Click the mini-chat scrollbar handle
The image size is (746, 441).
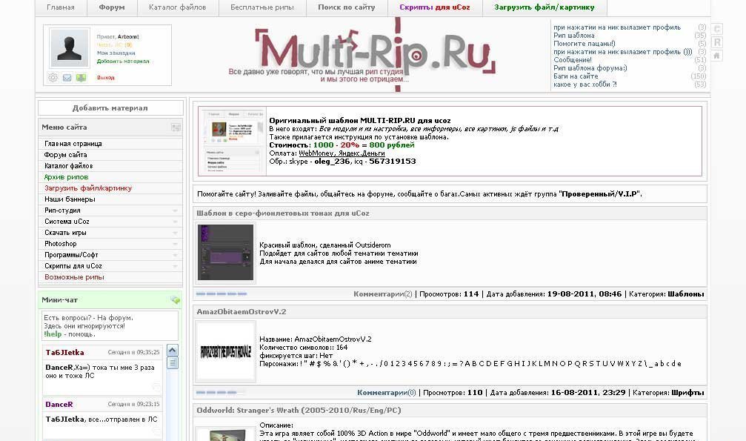tap(172, 362)
